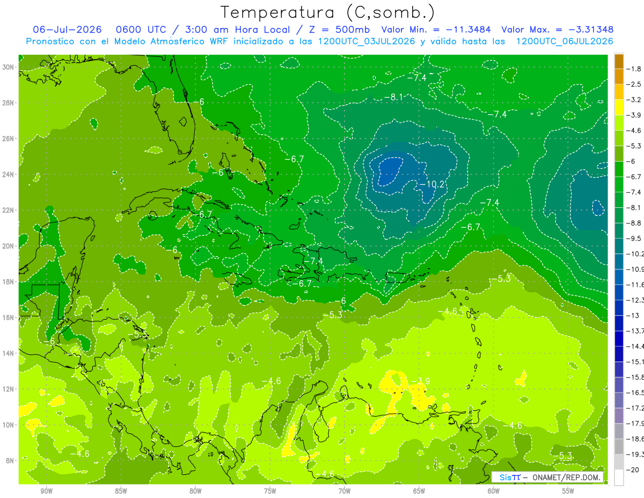Click the '18N' latitude axis label
This screenshot has height=498, width=644.
click(x=9, y=282)
